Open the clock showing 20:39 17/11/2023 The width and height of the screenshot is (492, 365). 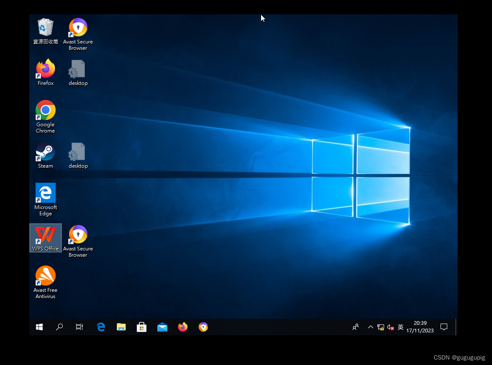point(420,327)
